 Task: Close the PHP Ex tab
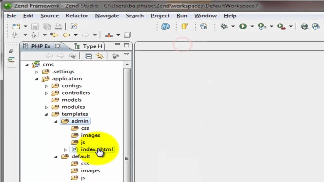coord(58,46)
